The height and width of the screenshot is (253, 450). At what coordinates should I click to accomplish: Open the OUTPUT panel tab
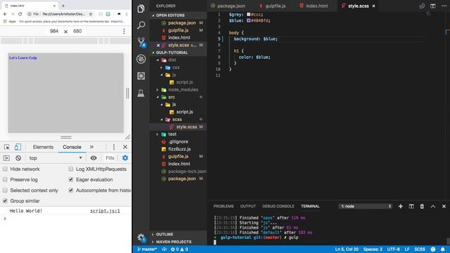click(x=248, y=206)
